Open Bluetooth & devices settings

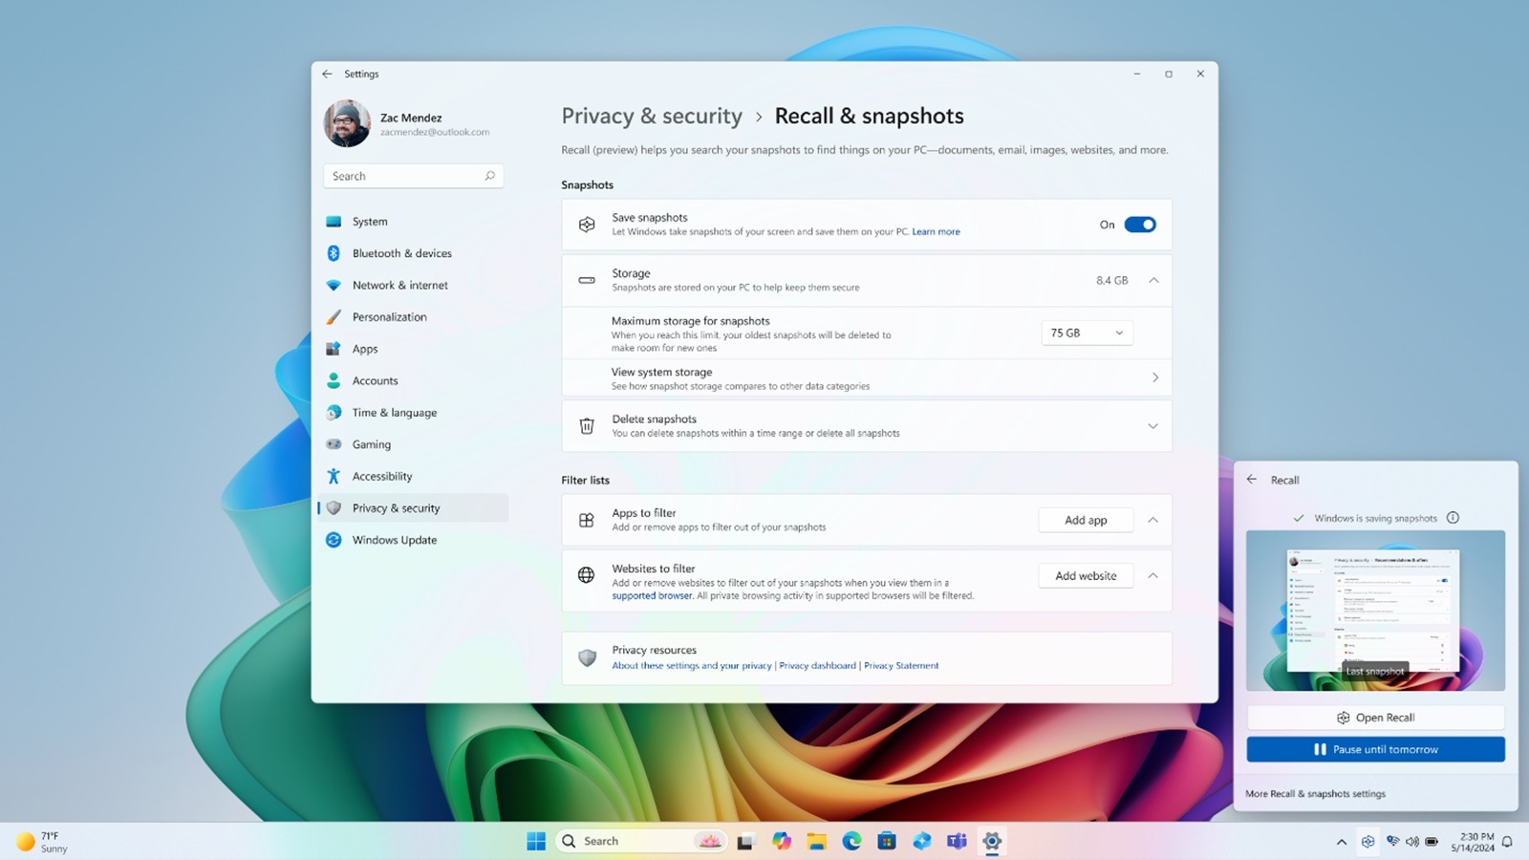(x=401, y=253)
